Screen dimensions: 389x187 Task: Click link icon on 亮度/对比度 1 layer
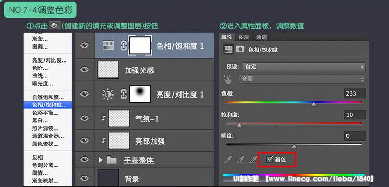pos(123,95)
